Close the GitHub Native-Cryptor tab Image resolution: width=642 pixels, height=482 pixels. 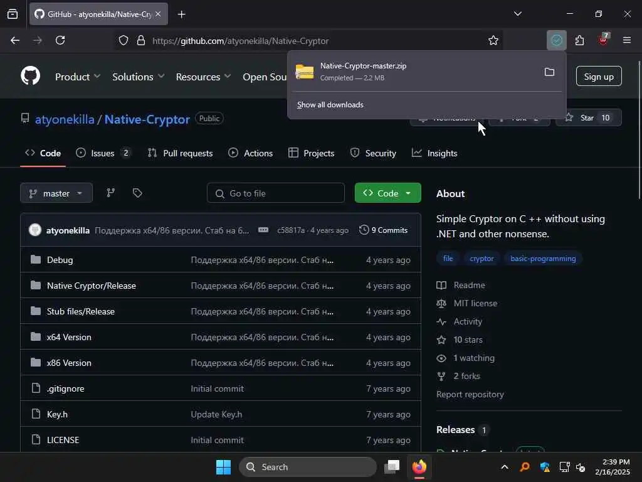(158, 14)
